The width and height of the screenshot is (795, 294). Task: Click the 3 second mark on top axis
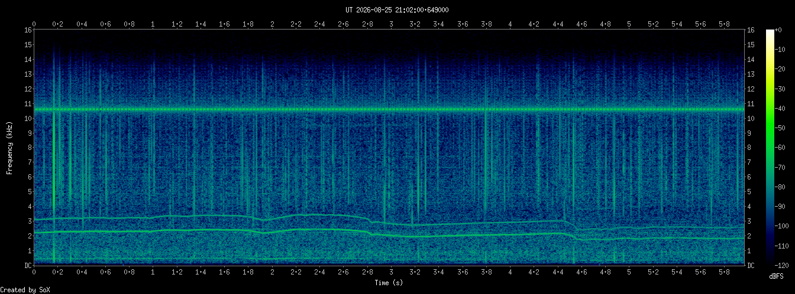pos(391,24)
